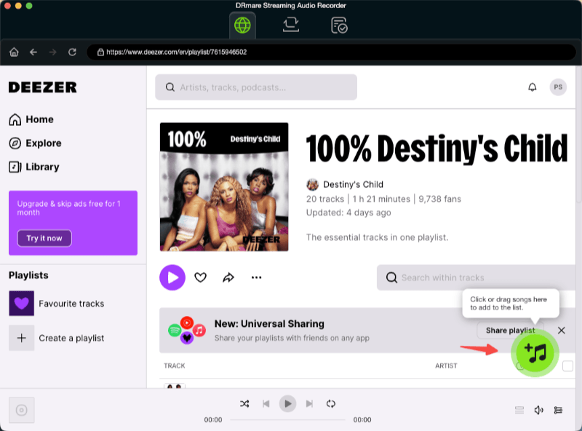582x431 pixels.
Task: Open more options three-dot menu
Action: tap(256, 277)
